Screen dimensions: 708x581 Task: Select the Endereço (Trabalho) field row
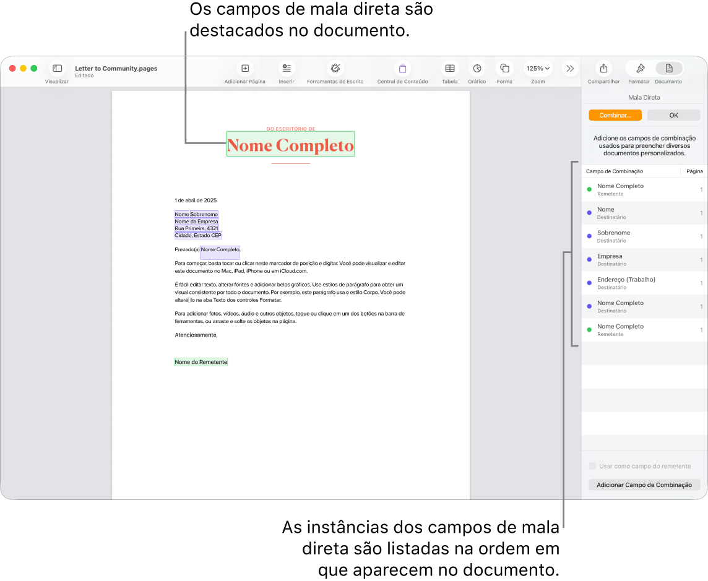click(x=644, y=283)
